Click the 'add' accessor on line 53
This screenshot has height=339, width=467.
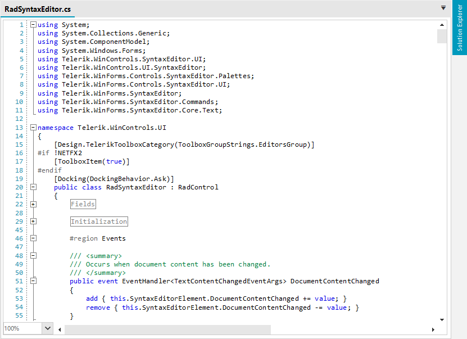pos(92,299)
